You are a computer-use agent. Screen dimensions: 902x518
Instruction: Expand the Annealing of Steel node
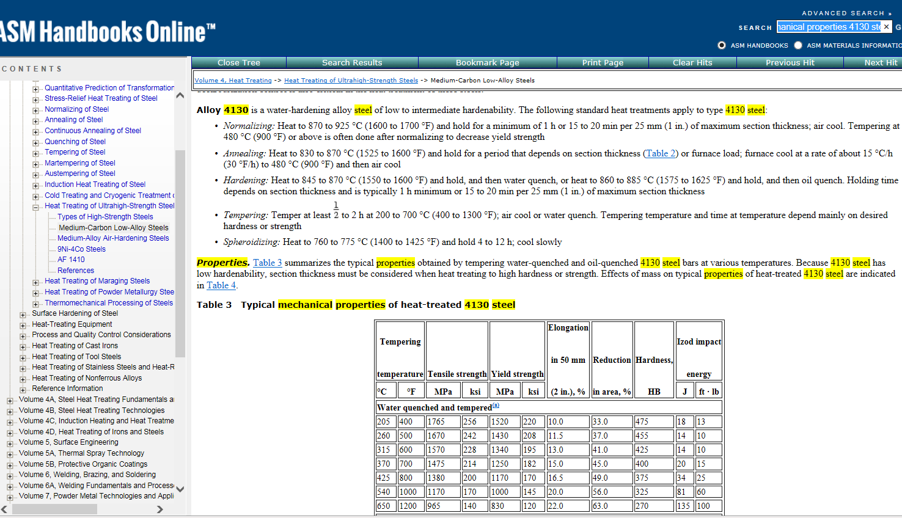pos(35,121)
